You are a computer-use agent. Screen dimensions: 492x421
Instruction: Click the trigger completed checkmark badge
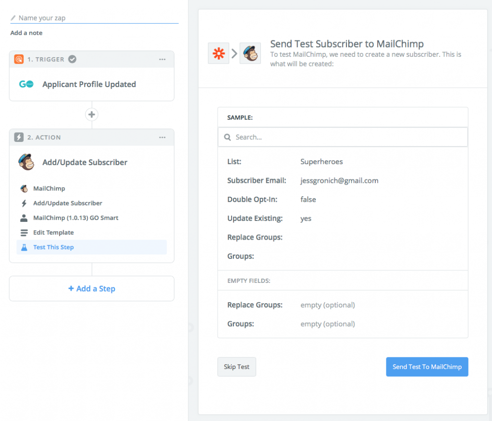(72, 59)
